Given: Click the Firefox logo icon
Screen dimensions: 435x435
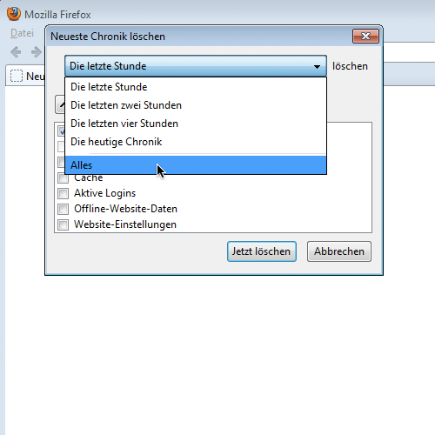Looking at the screenshot, I should [14, 14].
